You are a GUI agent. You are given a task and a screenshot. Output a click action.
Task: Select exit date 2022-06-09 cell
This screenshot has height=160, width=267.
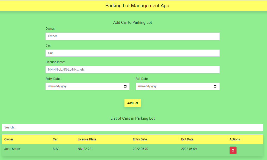pos(189,149)
